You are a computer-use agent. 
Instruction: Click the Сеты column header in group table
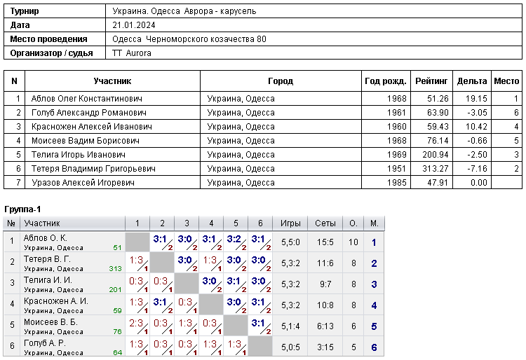pos(325,223)
